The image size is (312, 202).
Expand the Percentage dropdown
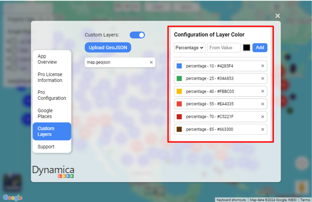click(189, 48)
